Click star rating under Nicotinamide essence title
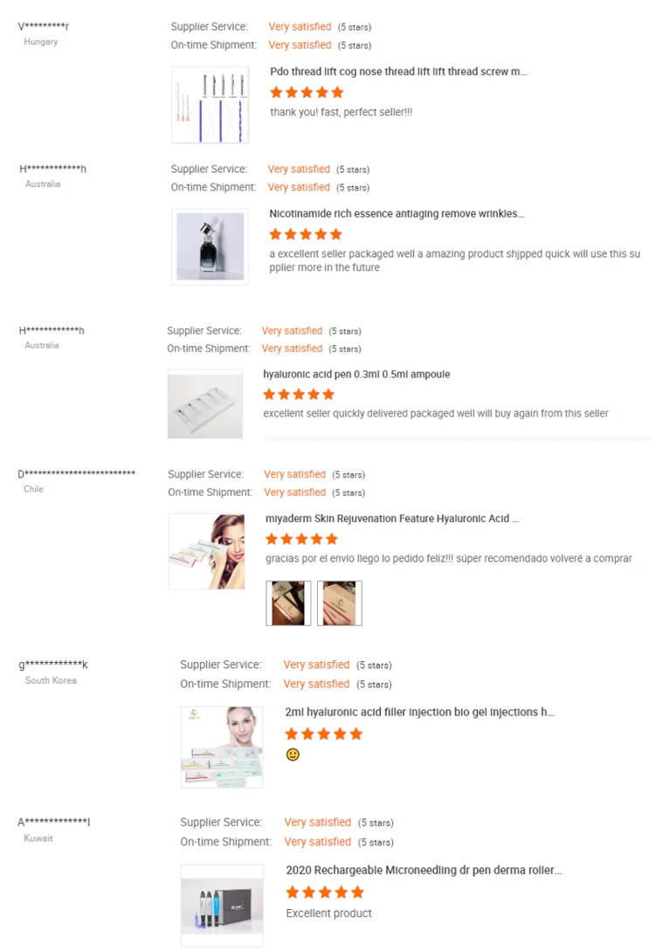The height and width of the screenshot is (951, 655). 306,234
